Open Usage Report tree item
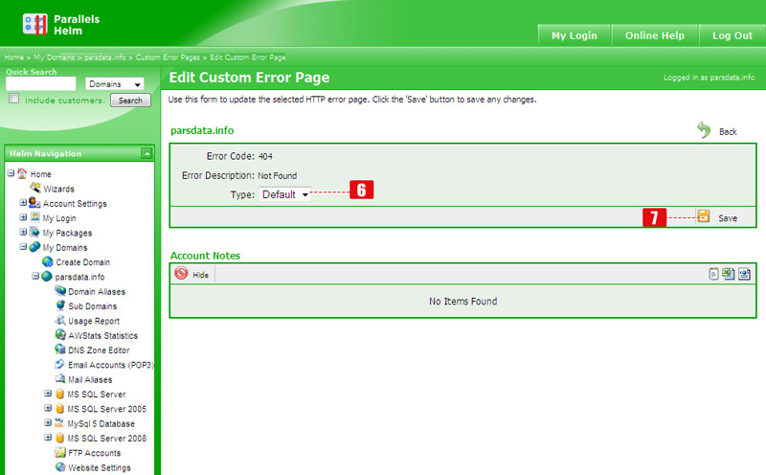Screen dimensions: 766x475 coord(94,321)
